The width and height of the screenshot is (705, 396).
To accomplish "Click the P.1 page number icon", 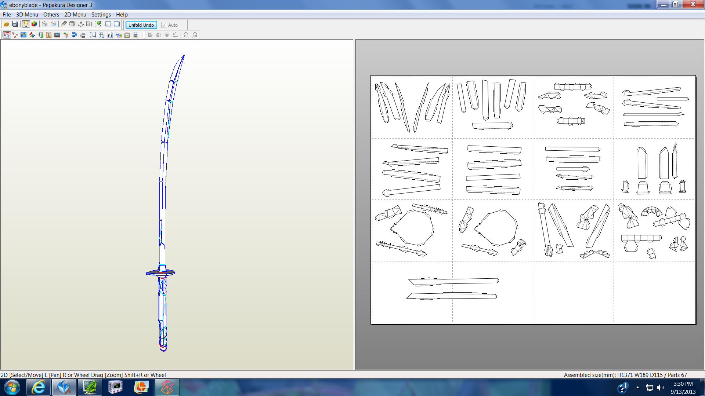I will click(110, 35).
